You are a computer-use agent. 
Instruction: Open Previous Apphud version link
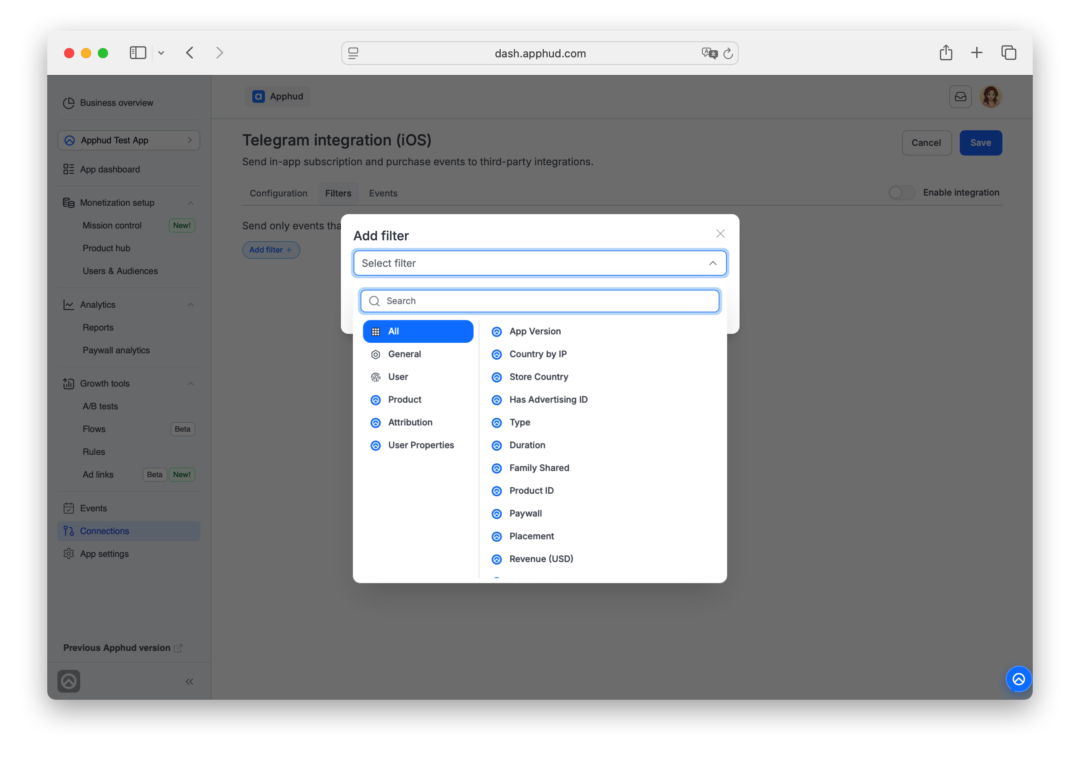tap(122, 648)
